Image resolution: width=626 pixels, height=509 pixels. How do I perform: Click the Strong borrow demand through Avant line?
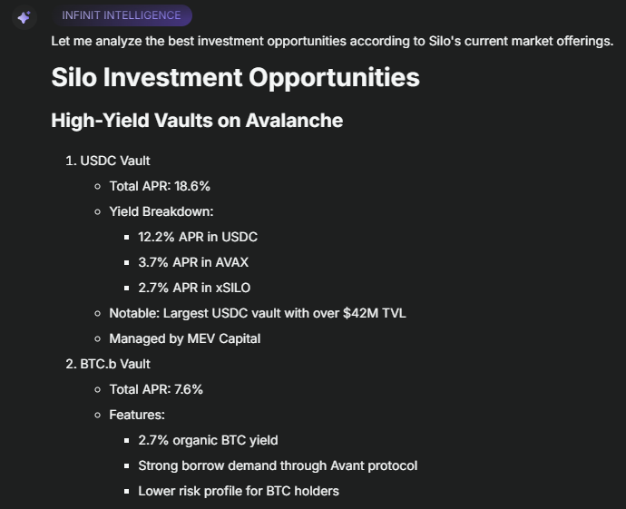278,465
